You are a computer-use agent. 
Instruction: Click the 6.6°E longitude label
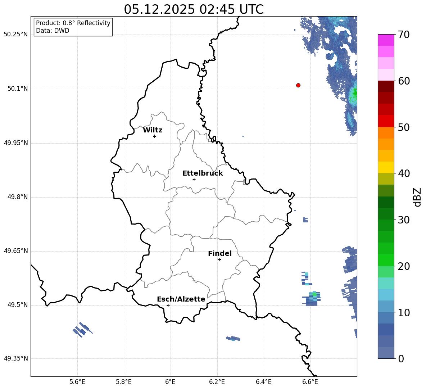(x=310, y=382)
